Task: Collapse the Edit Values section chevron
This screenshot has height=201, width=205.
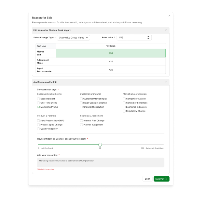Action: pos(166,30)
